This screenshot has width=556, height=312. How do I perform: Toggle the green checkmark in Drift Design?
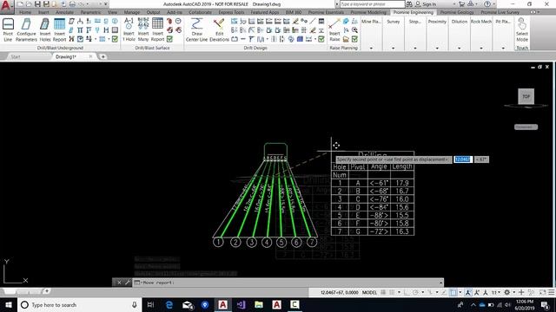(x=321, y=39)
